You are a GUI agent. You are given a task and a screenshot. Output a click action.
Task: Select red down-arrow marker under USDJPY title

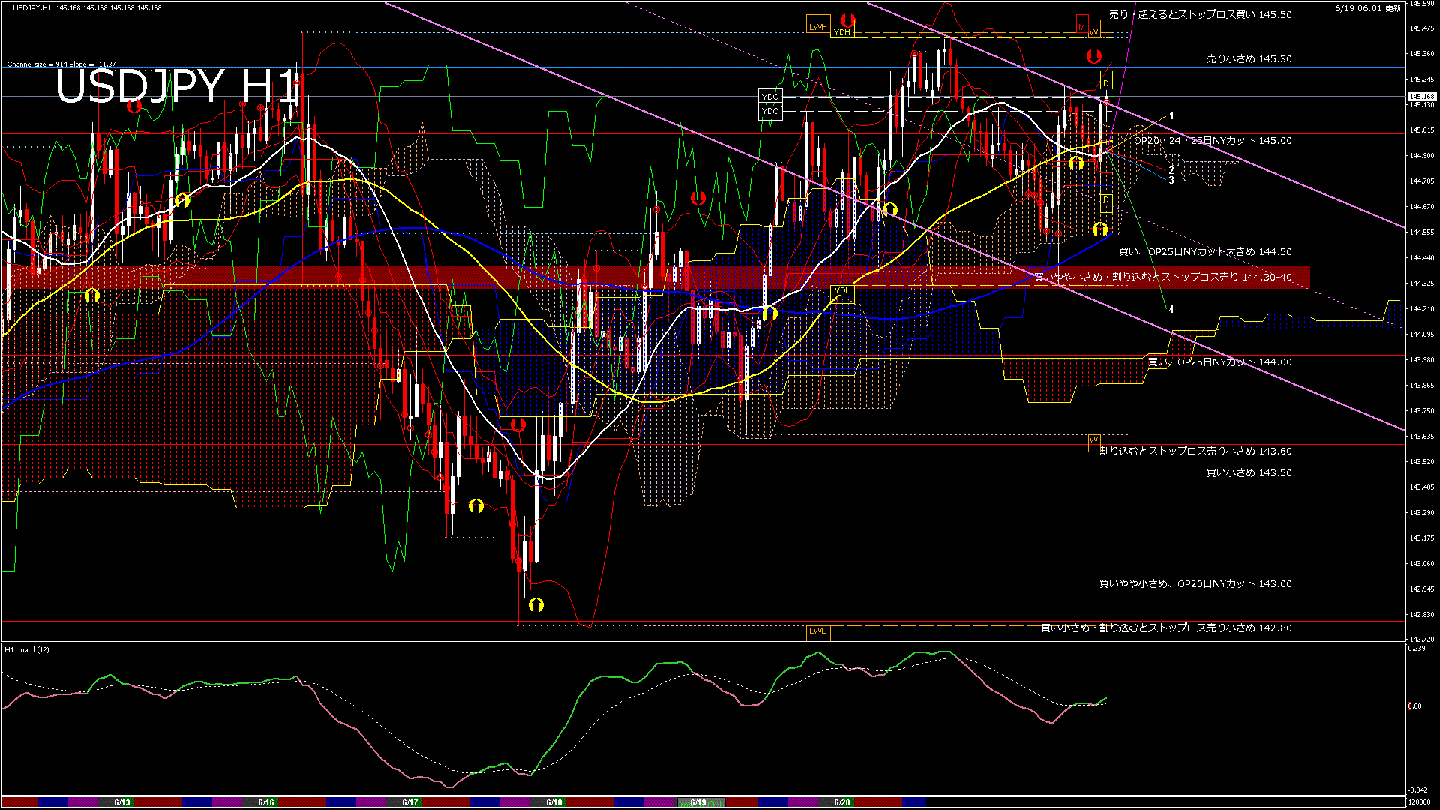tap(134, 106)
